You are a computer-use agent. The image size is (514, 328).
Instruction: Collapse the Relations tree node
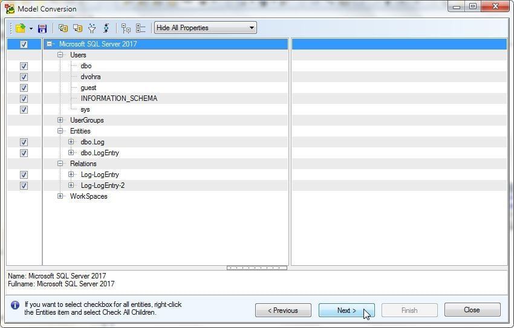coord(60,163)
